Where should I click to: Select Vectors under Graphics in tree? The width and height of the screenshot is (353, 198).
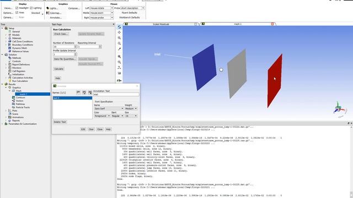19,101
